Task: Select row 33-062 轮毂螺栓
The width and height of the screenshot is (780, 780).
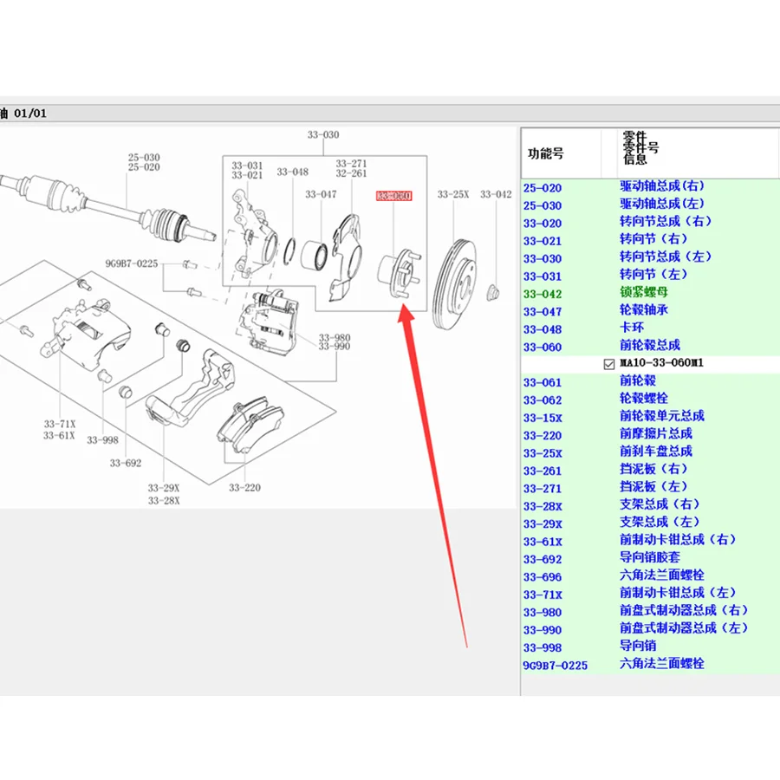Action: (x=650, y=400)
